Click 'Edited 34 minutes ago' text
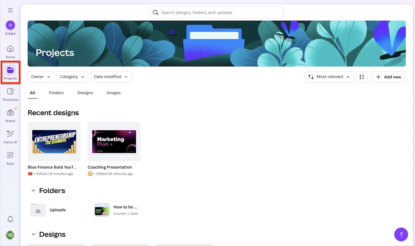Viewport: 415px width, 246px height. 115,174
